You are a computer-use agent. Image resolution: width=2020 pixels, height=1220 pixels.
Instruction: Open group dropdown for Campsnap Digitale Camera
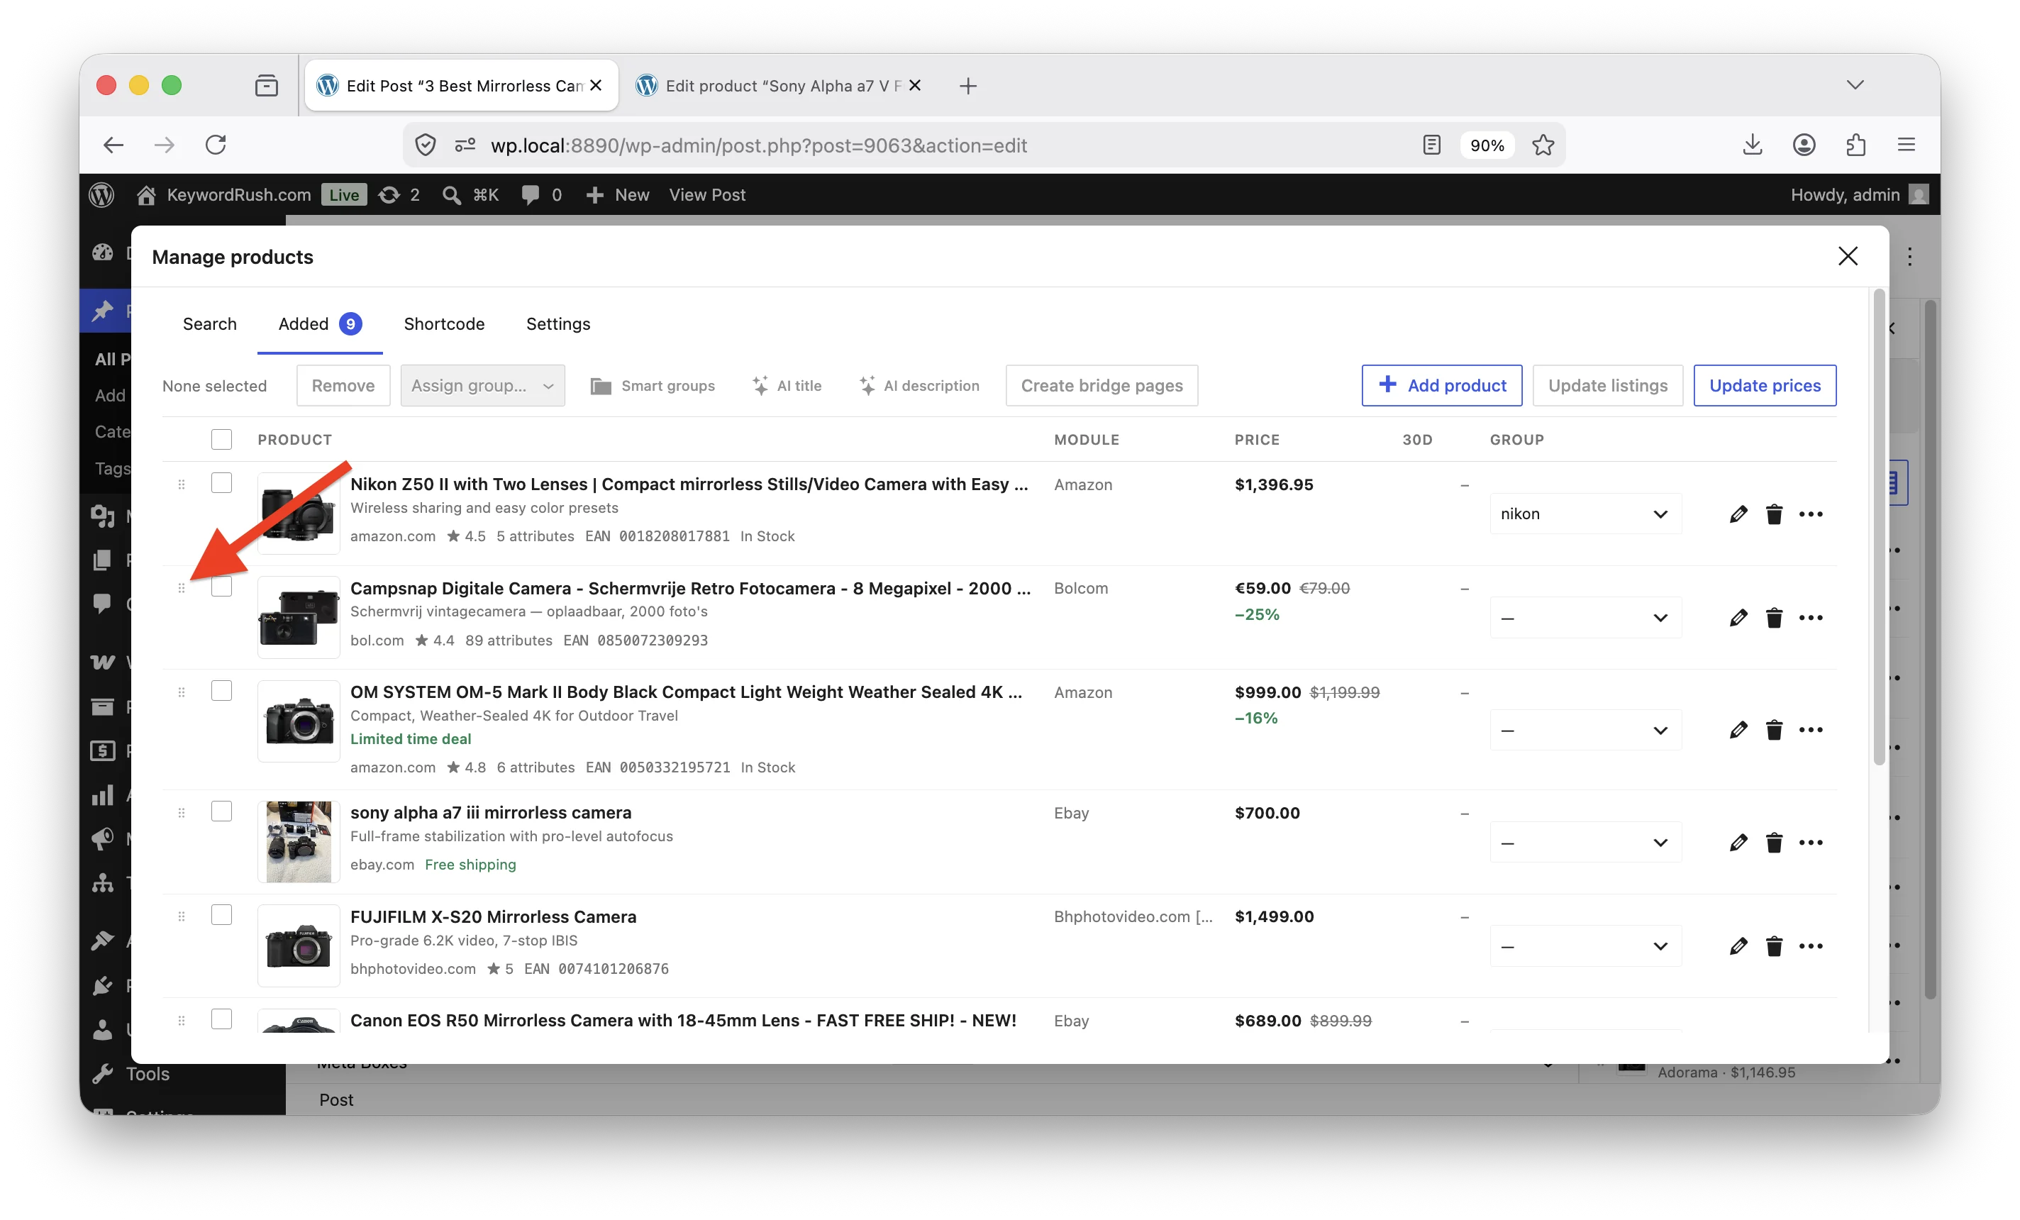point(1585,617)
